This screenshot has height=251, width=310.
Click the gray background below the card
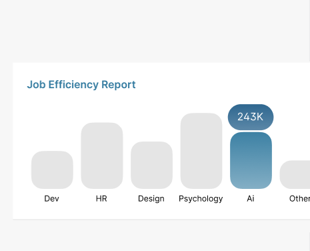(155, 236)
